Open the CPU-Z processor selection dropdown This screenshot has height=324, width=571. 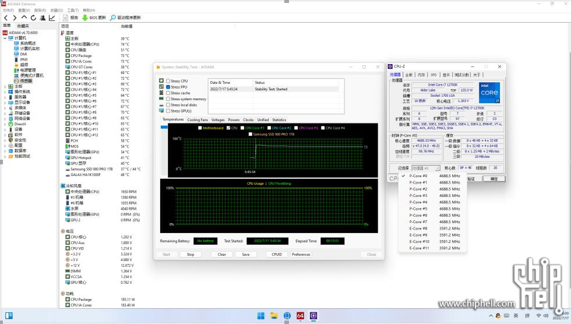[426, 168]
